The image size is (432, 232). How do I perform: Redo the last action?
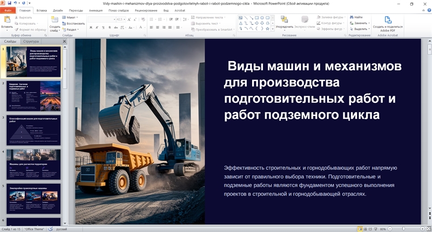click(23, 3)
